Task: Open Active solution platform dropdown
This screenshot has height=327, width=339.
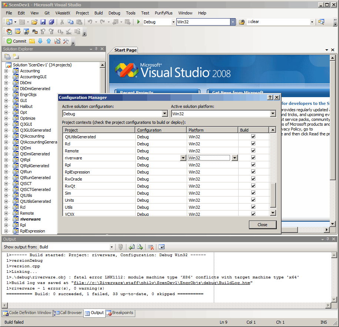Action: [273, 113]
